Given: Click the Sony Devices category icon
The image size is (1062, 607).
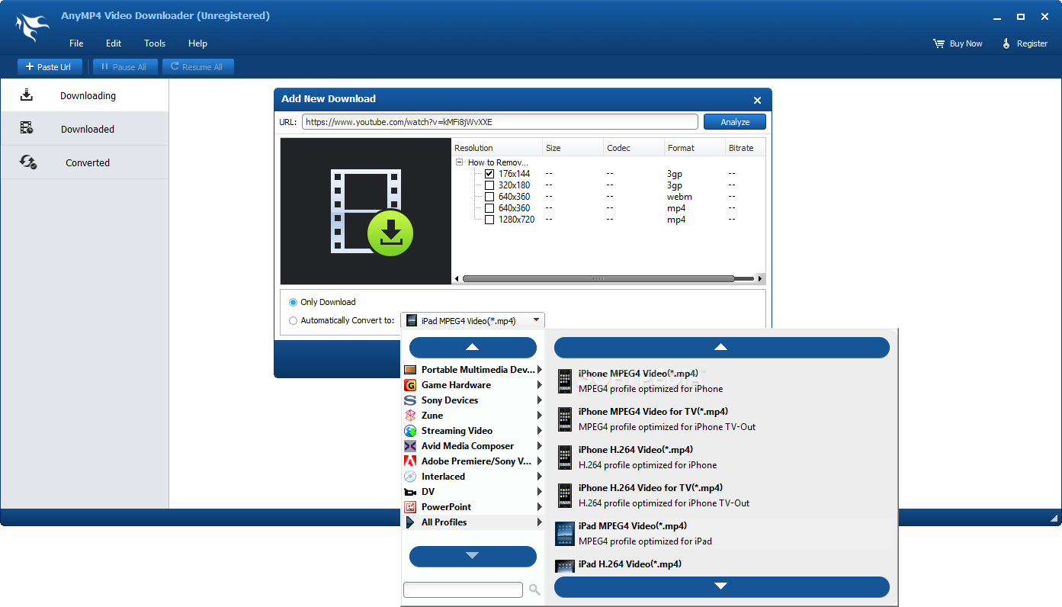Looking at the screenshot, I should tap(410, 400).
